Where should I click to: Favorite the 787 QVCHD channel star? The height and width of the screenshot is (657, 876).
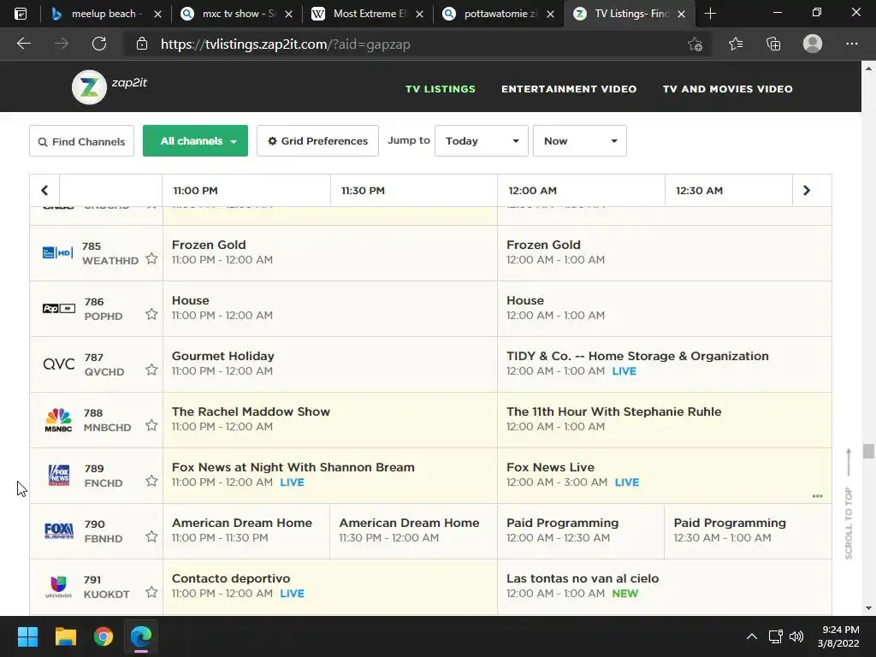[151, 370]
